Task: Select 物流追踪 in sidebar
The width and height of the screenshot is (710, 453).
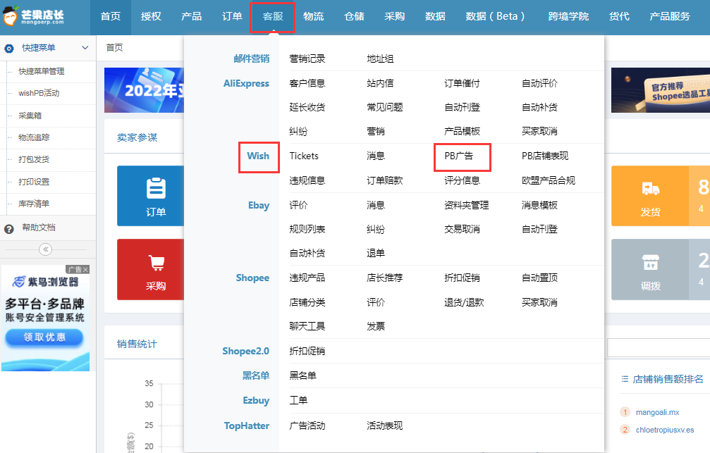Action: click(34, 137)
